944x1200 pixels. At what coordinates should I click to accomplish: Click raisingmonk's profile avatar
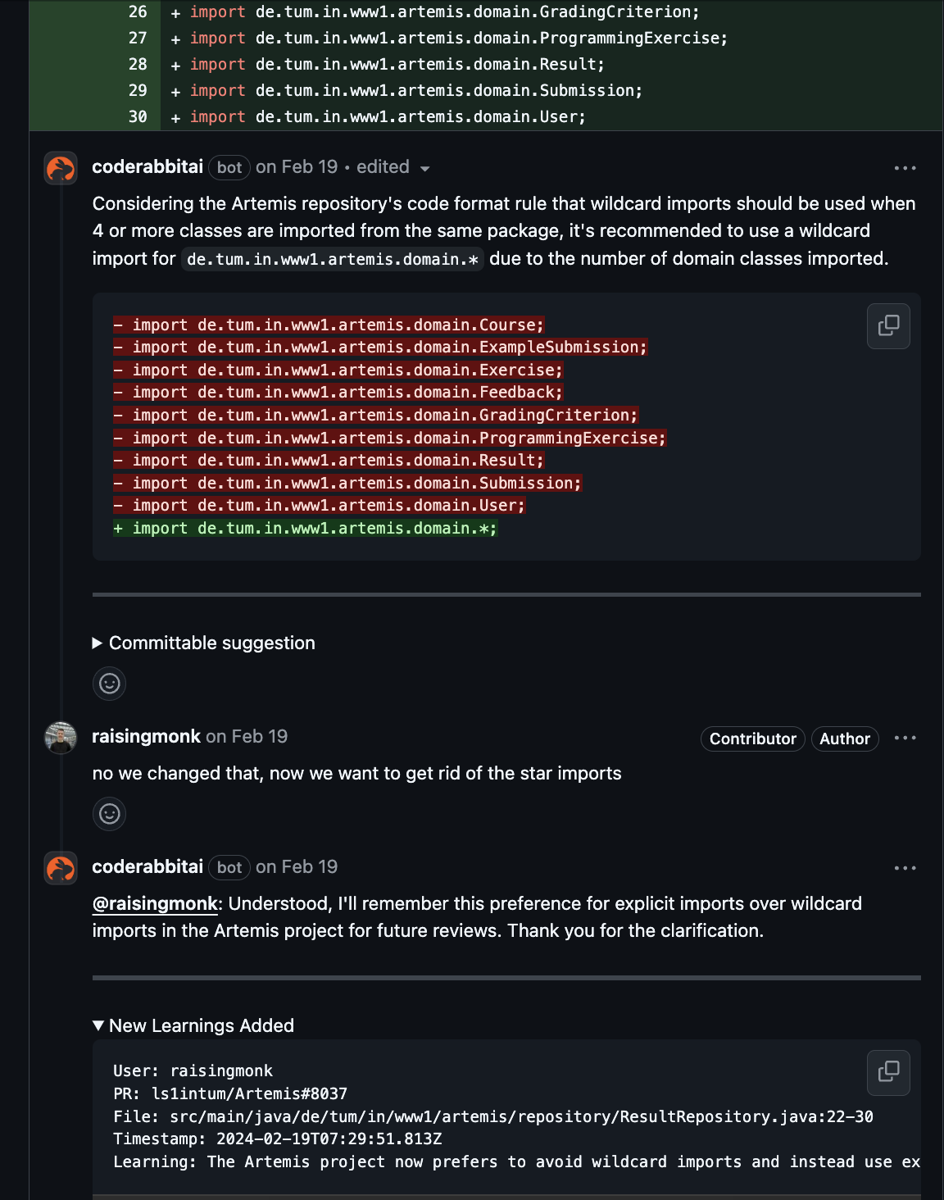tap(61, 737)
